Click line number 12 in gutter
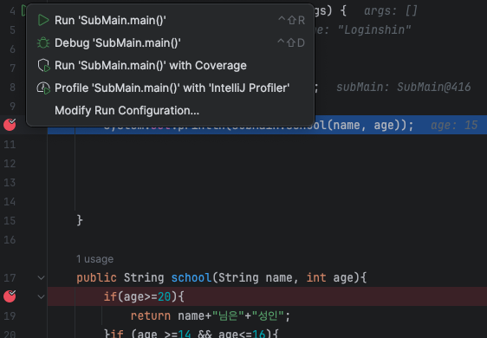 click(x=10, y=164)
